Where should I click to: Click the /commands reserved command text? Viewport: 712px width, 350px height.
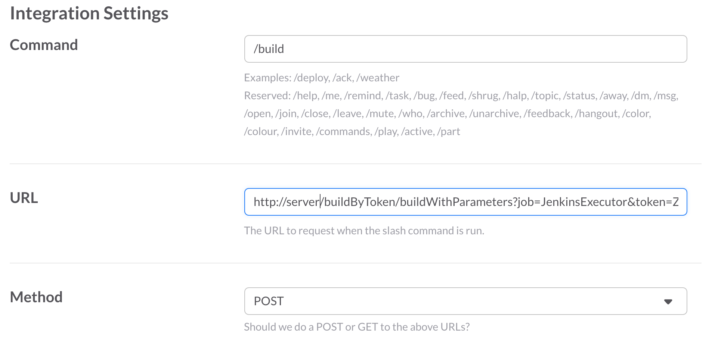[343, 132]
